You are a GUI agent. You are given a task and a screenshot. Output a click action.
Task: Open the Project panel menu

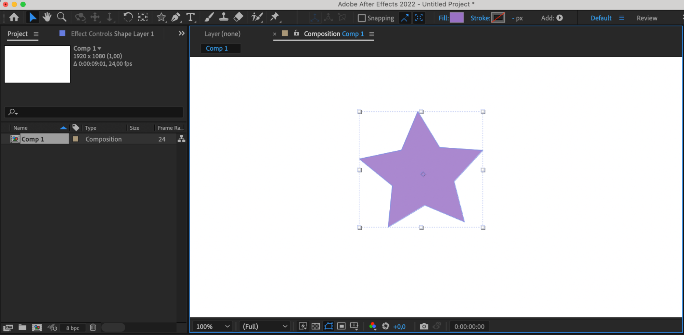click(x=36, y=34)
